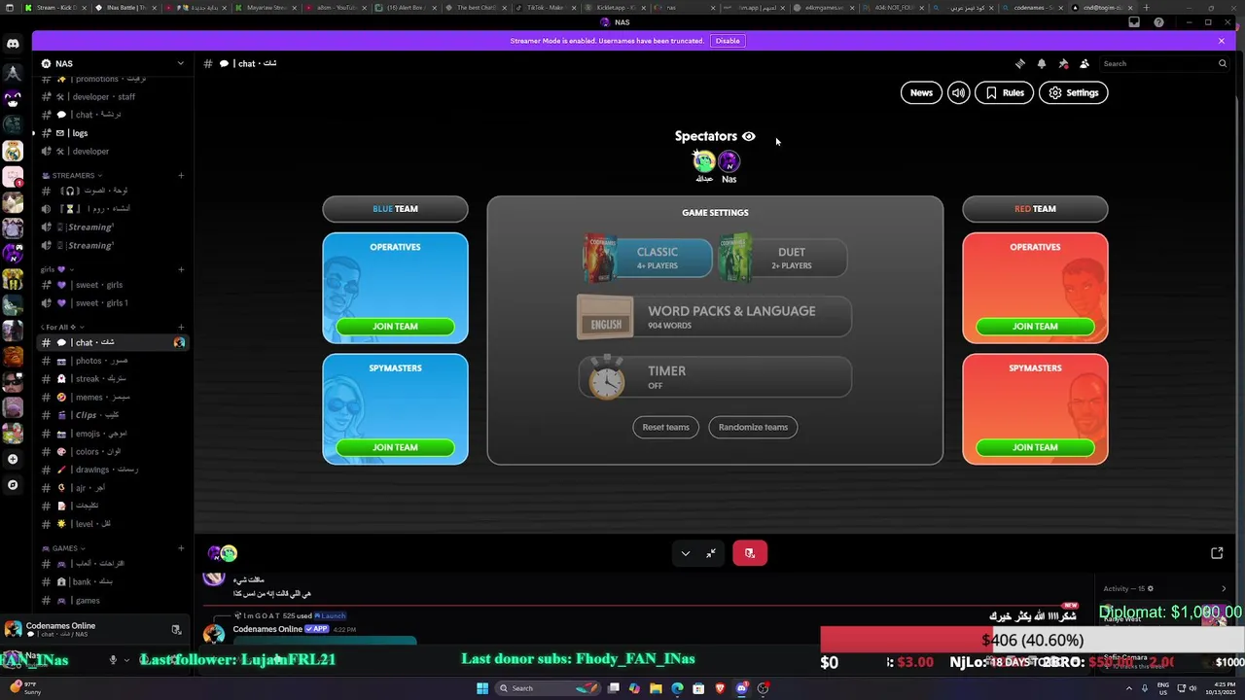Open the photos channel
Image resolution: width=1245 pixels, height=700 pixels.
(113, 361)
